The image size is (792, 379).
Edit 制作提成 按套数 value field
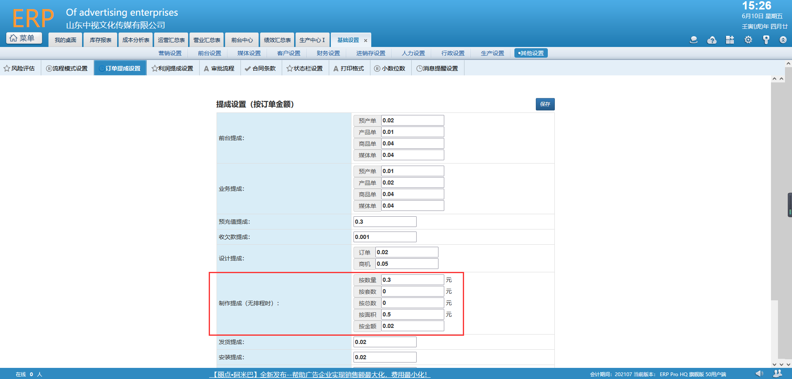click(x=412, y=291)
